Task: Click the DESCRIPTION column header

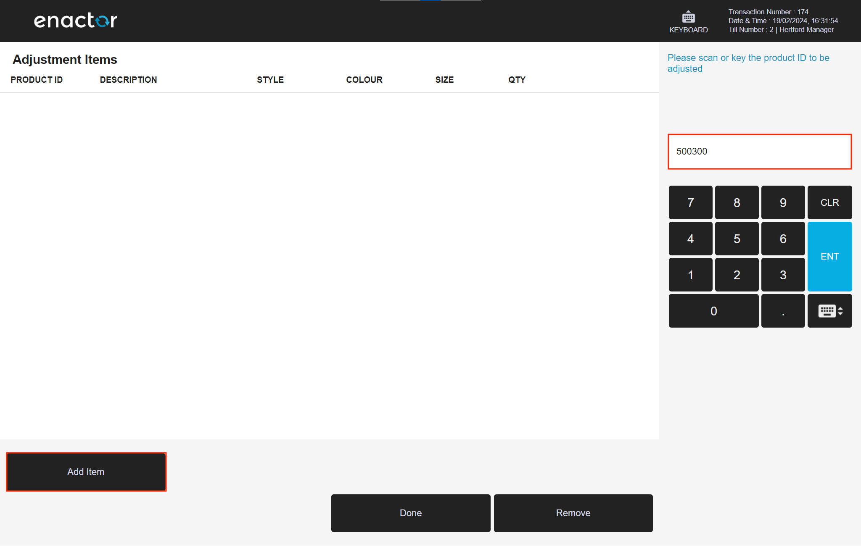Action: [128, 79]
